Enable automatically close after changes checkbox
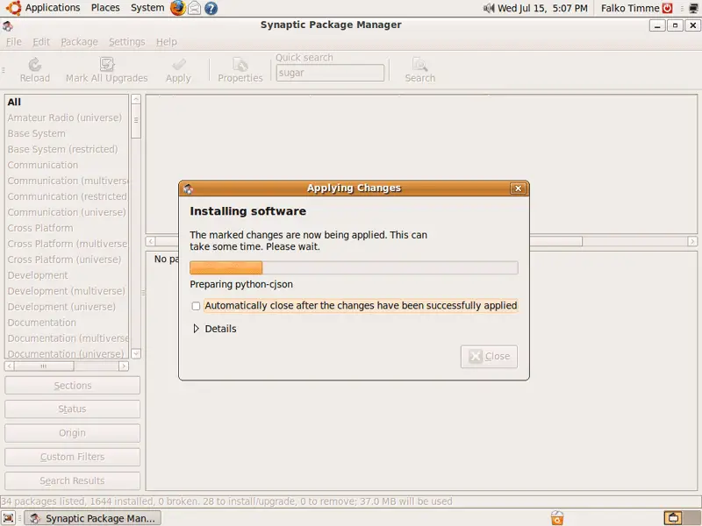 [196, 306]
